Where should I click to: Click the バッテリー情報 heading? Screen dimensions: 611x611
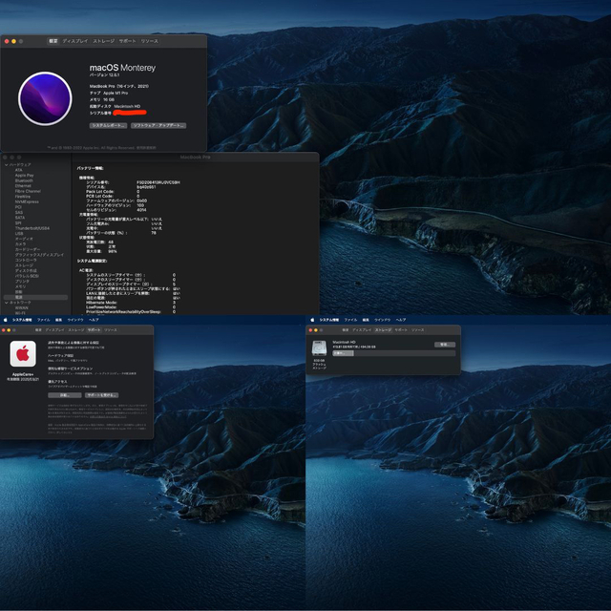90,168
